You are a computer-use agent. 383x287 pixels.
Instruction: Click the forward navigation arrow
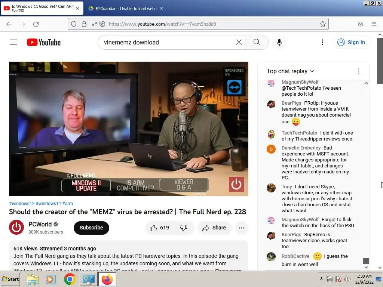pyautogui.click(x=22, y=24)
